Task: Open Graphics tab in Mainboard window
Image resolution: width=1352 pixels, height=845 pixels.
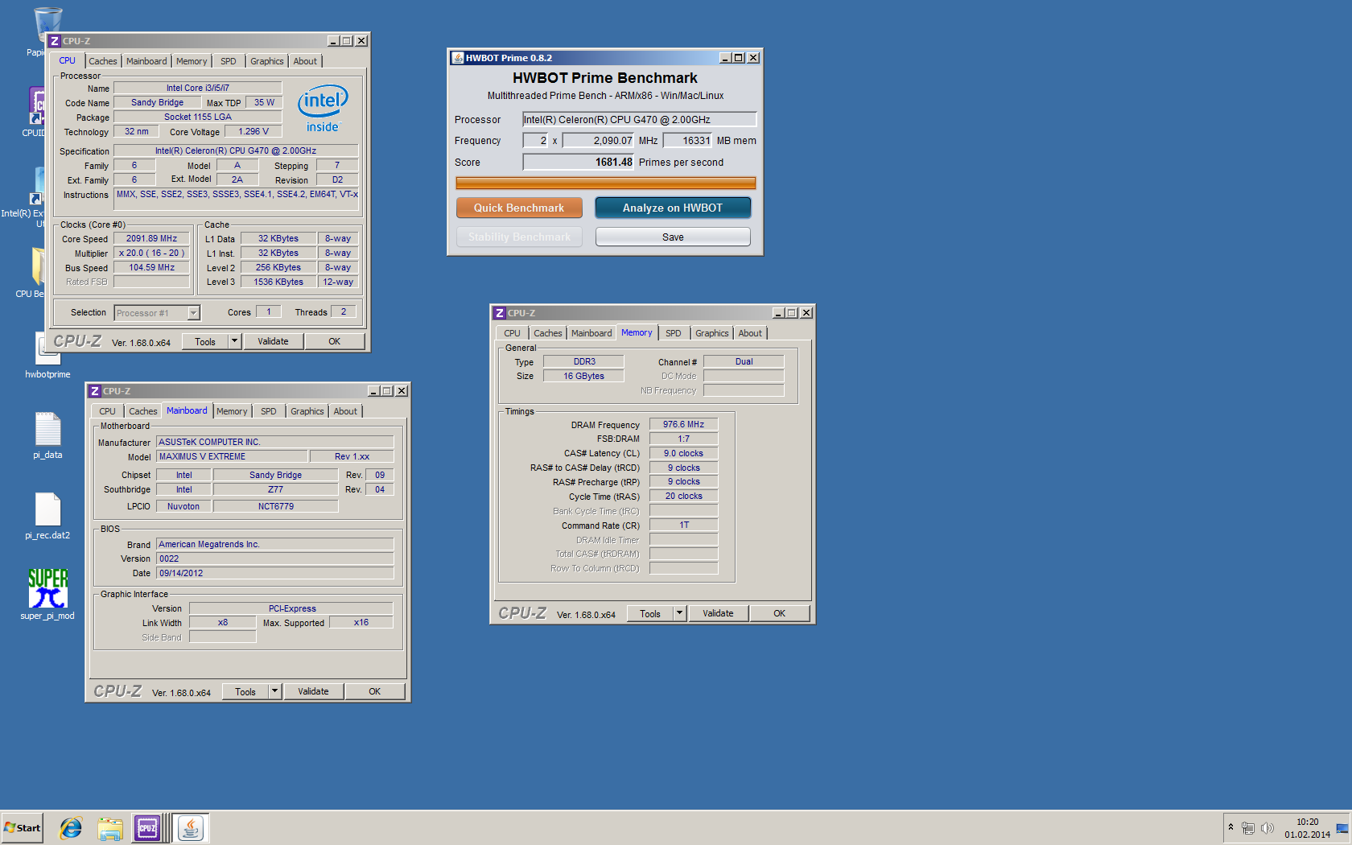Action: pyautogui.click(x=307, y=411)
